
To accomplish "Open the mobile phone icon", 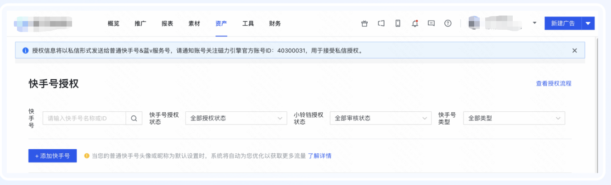I will [398, 23].
